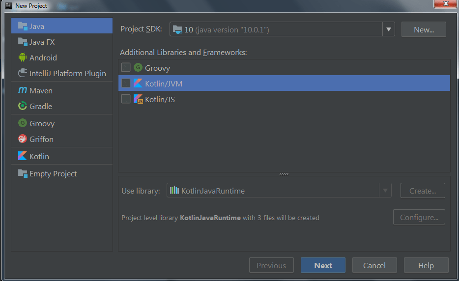Click the IntelliJ Platform Plugin plug icon
The image size is (459, 281).
click(x=23, y=73)
